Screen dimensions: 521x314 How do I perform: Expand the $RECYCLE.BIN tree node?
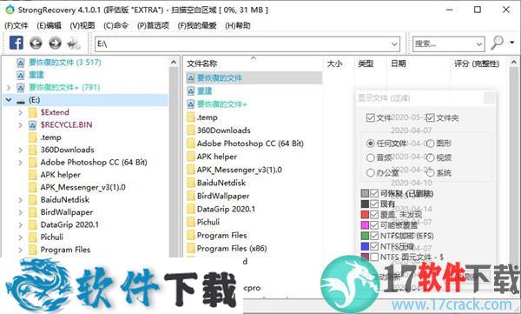[20, 125]
